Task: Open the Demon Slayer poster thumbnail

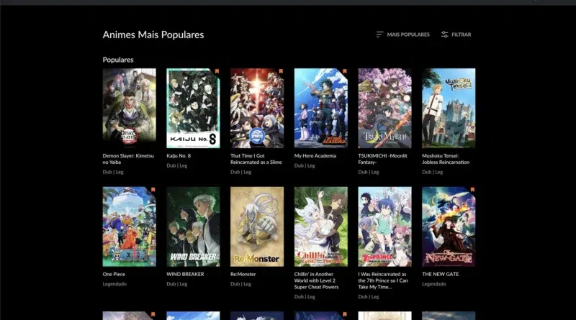Action: click(x=130, y=109)
